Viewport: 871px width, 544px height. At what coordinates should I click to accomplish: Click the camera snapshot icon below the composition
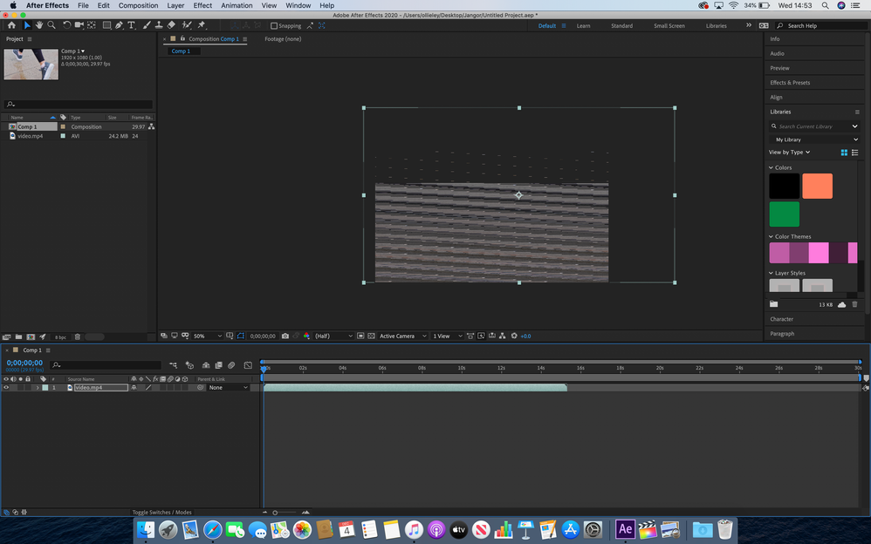285,336
